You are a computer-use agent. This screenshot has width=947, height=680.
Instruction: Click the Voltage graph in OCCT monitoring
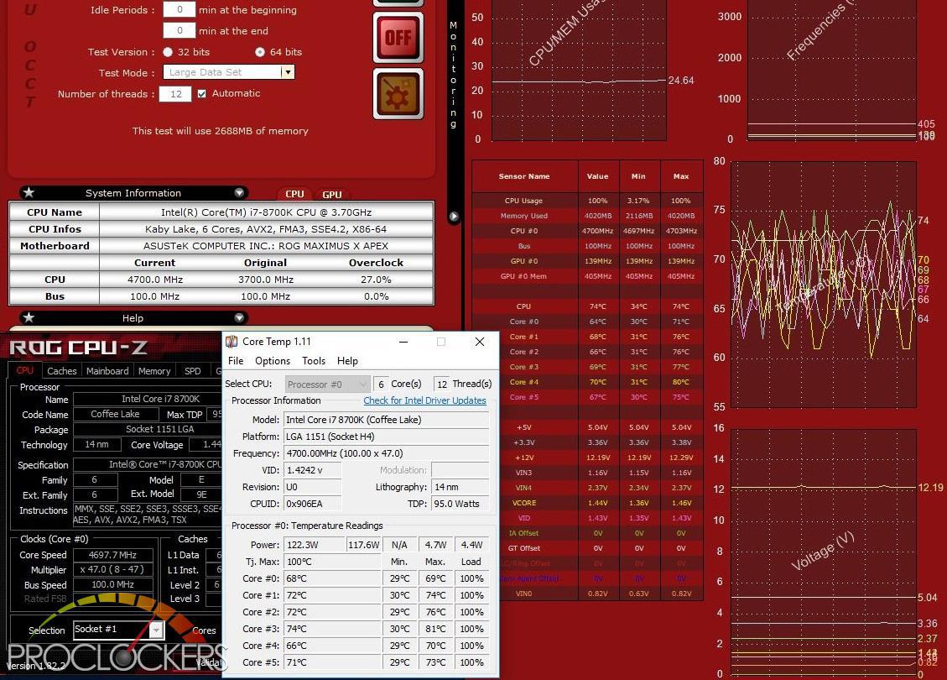point(823,552)
